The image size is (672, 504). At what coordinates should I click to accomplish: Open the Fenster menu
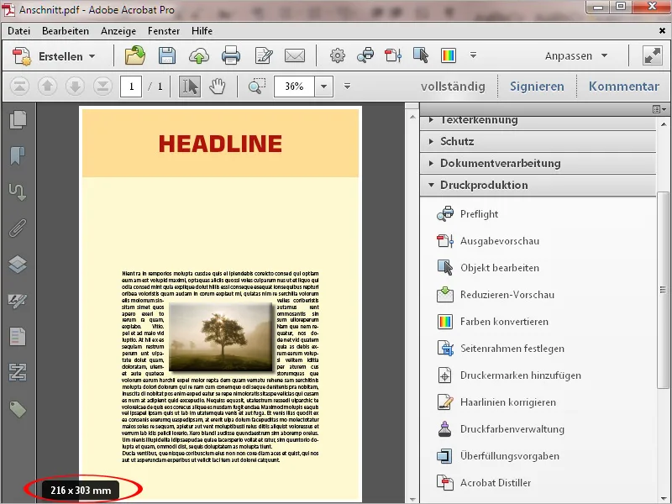[164, 31]
